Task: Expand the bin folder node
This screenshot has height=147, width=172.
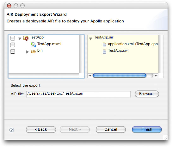Action: click(28, 52)
